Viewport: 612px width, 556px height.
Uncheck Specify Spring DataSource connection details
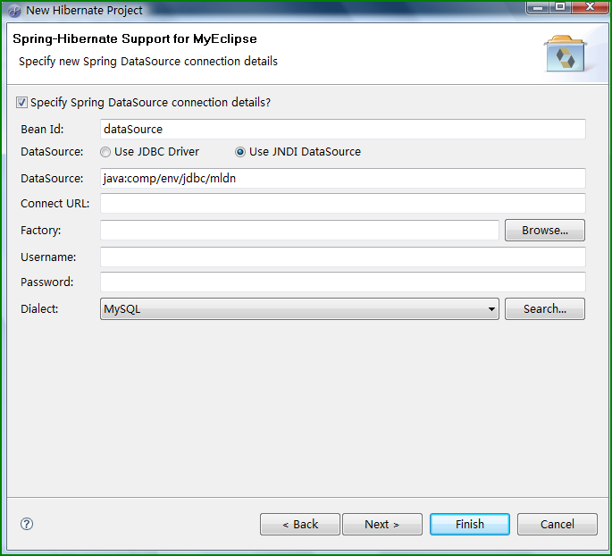(21, 102)
